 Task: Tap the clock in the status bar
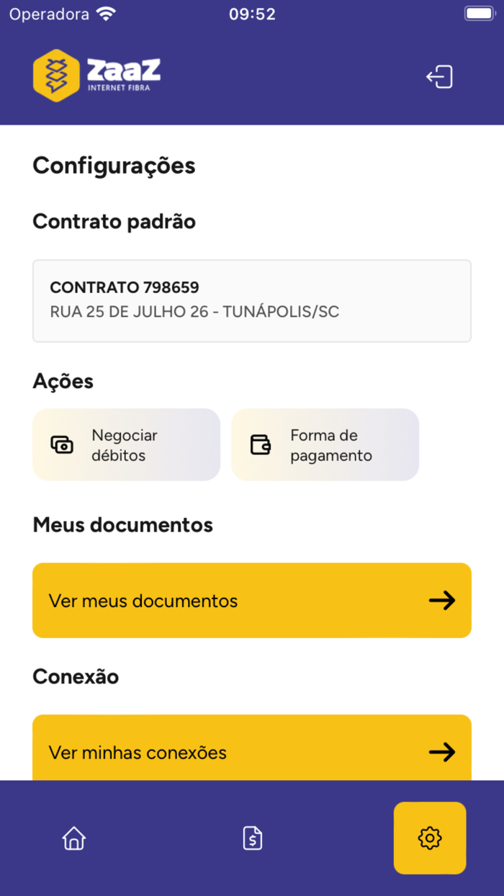click(252, 13)
